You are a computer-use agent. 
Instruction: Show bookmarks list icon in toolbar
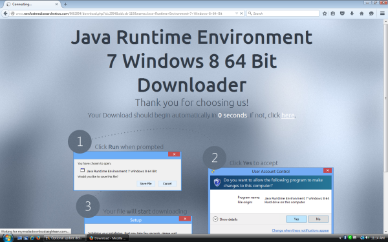point(333,14)
